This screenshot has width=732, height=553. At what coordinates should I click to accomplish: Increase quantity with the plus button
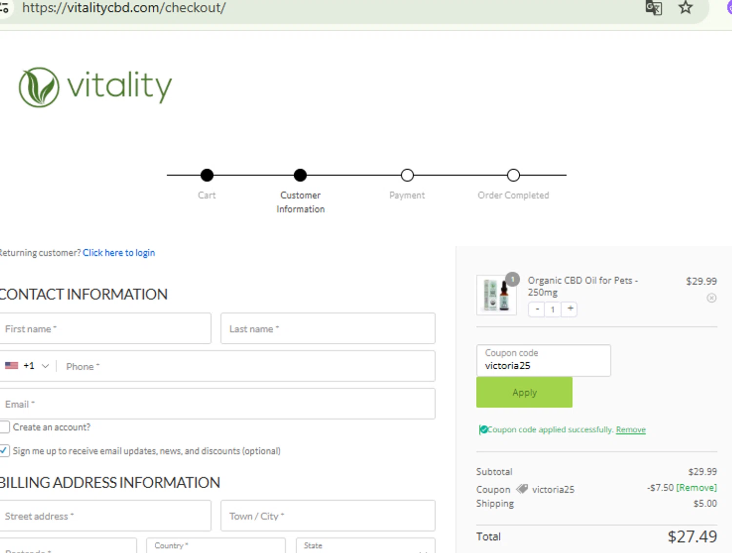569,309
